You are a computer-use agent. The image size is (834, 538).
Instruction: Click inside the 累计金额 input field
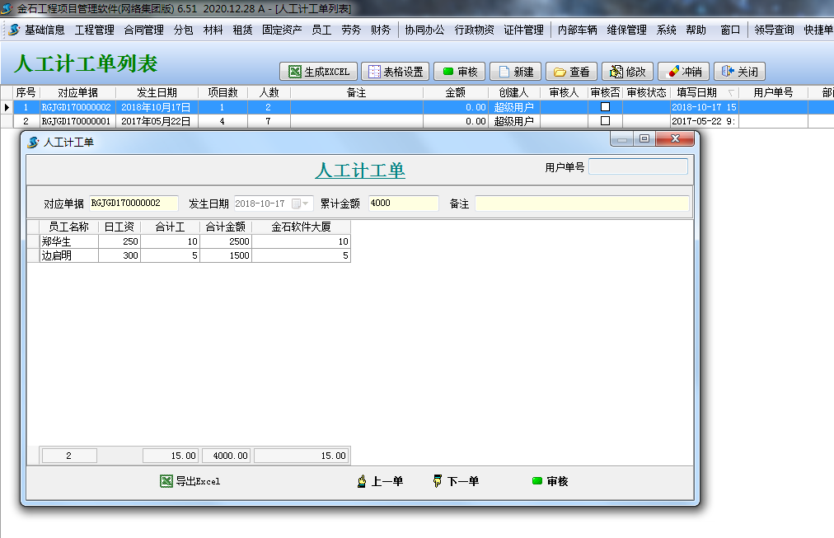click(x=403, y=203)
